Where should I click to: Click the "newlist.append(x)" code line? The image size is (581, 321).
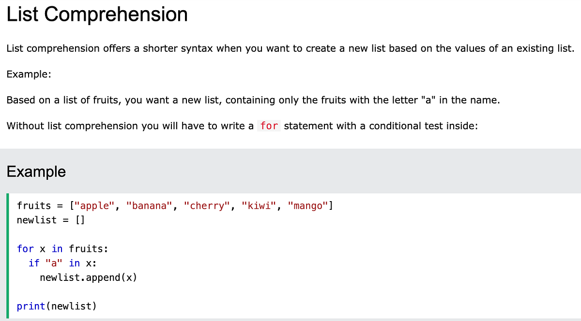click(88, 277)
